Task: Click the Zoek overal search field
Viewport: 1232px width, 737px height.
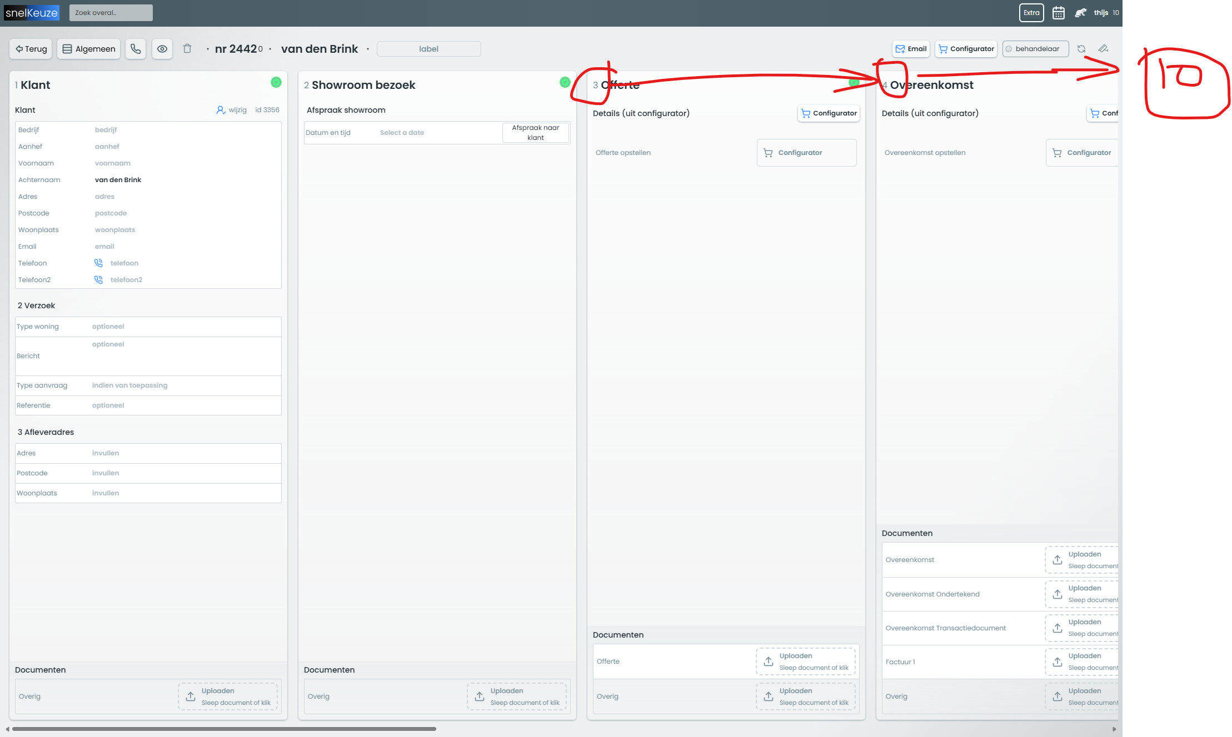Action: coord(111,13)
